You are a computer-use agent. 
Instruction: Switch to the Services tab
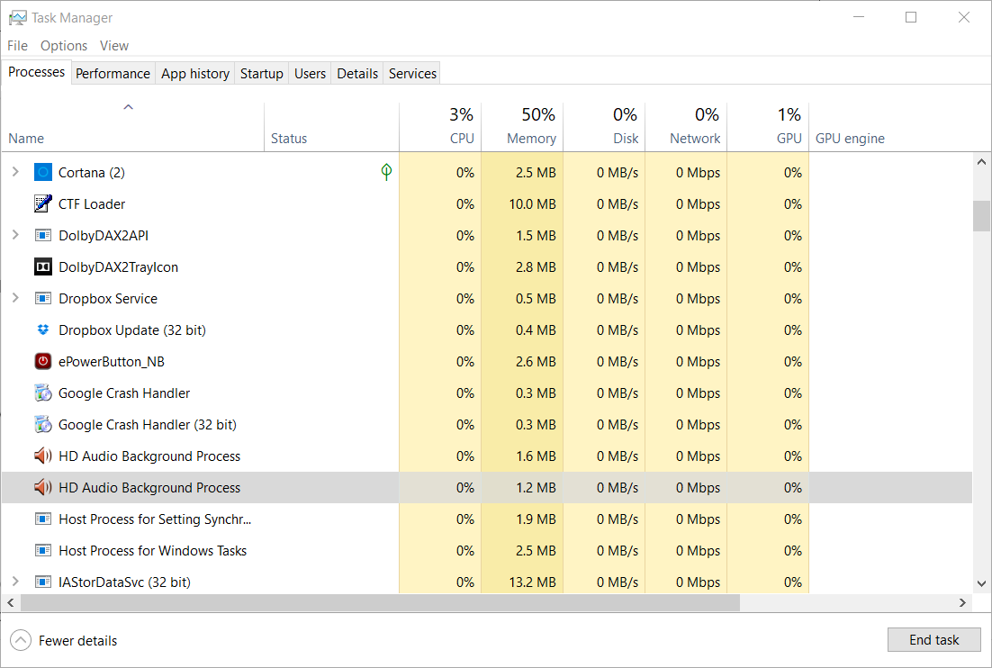coord(412,74)
